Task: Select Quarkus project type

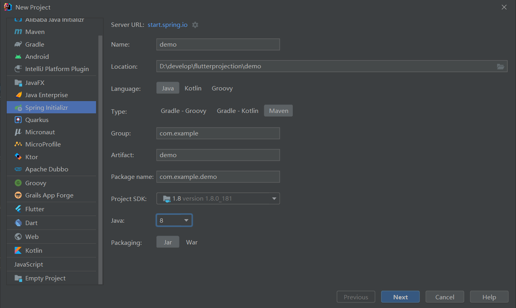Action: 51,120
